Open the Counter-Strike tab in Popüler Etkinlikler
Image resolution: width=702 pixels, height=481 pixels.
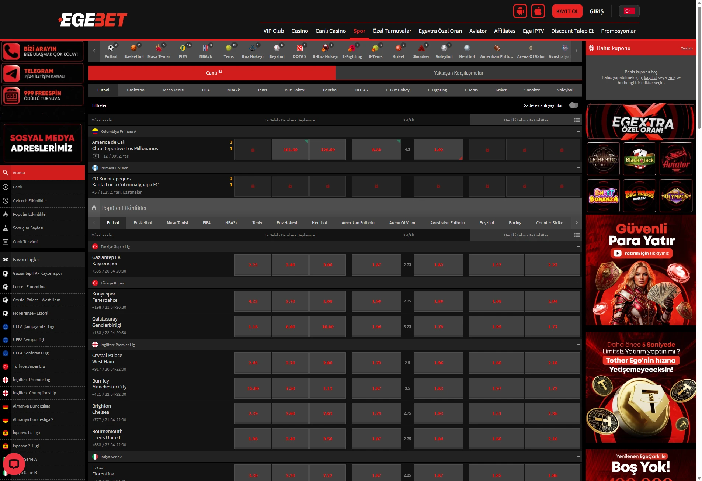[x=549, y=223]
